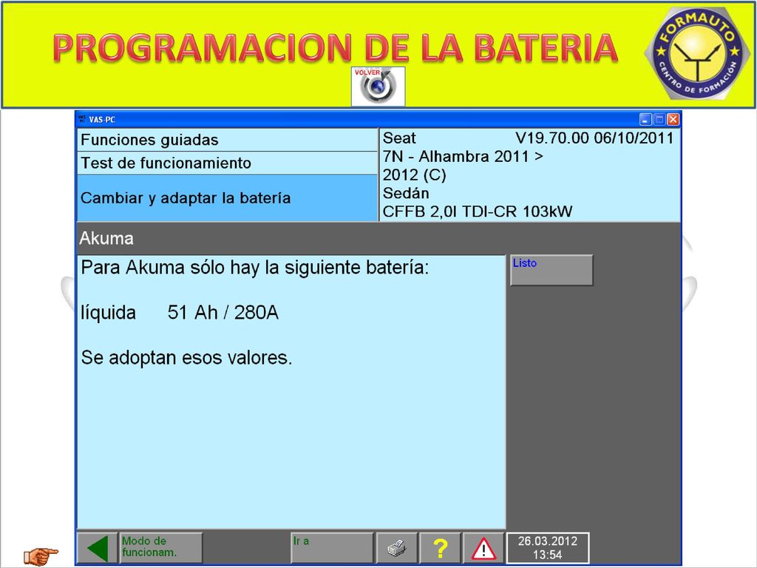Maximize the VAS-PC window
The width and height of the screenshot is (757, 568).
coord(659,119)
